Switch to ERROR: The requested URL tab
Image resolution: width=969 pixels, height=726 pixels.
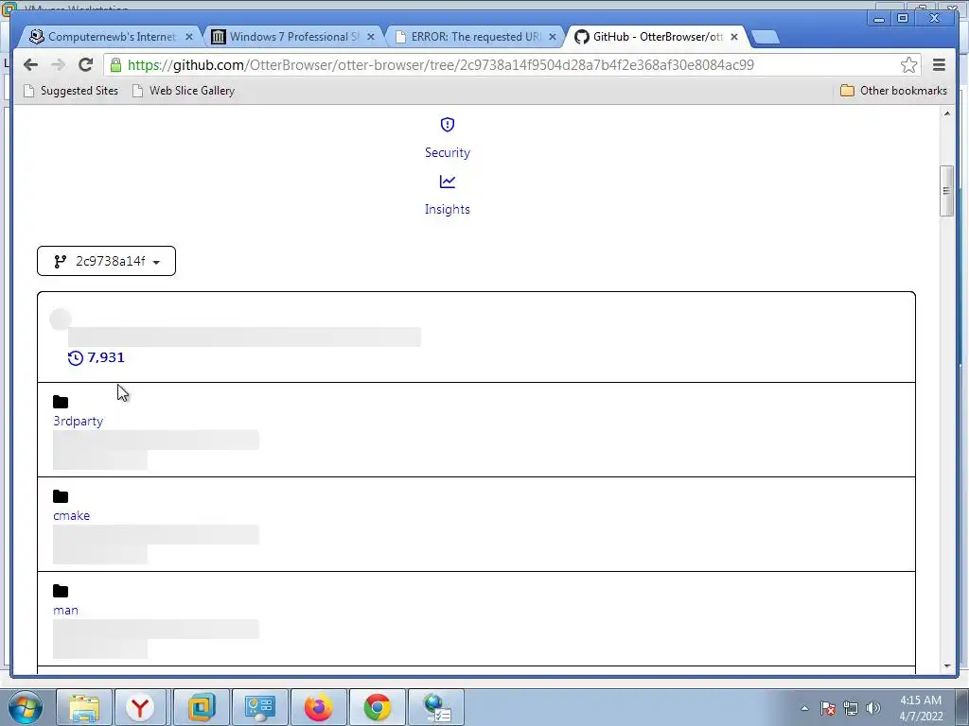point(475,37)
